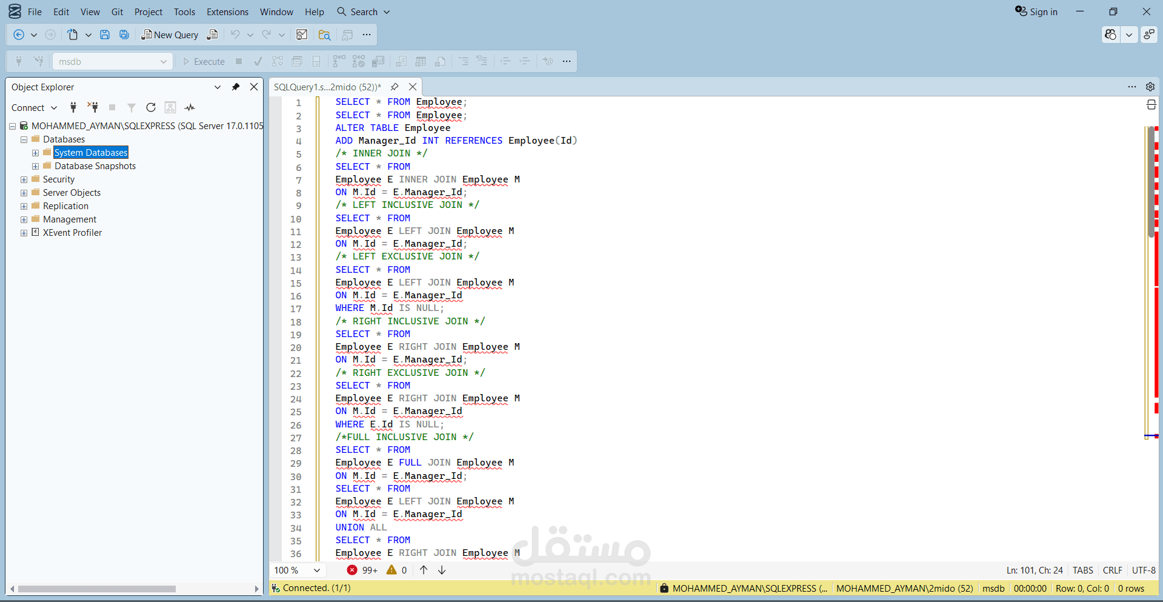The width and height of the screenshot is (1163, 602).
Task: Toggle Include Client Statistics icon
Action: [378, 61]
